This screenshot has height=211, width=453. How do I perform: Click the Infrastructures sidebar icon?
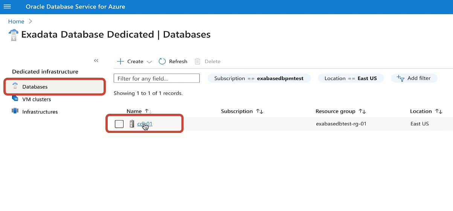pyautogui.click(x=15, y=111)
